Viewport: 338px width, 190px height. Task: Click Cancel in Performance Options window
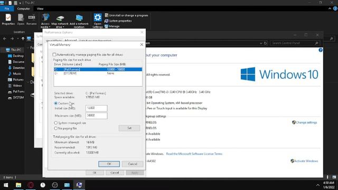click(115, 173)
